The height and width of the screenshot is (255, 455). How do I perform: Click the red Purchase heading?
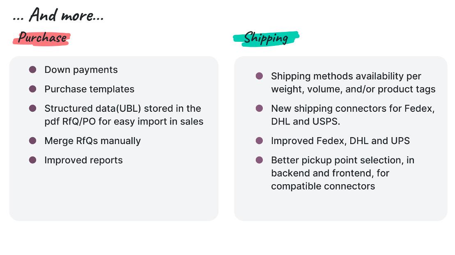[42, 38]
